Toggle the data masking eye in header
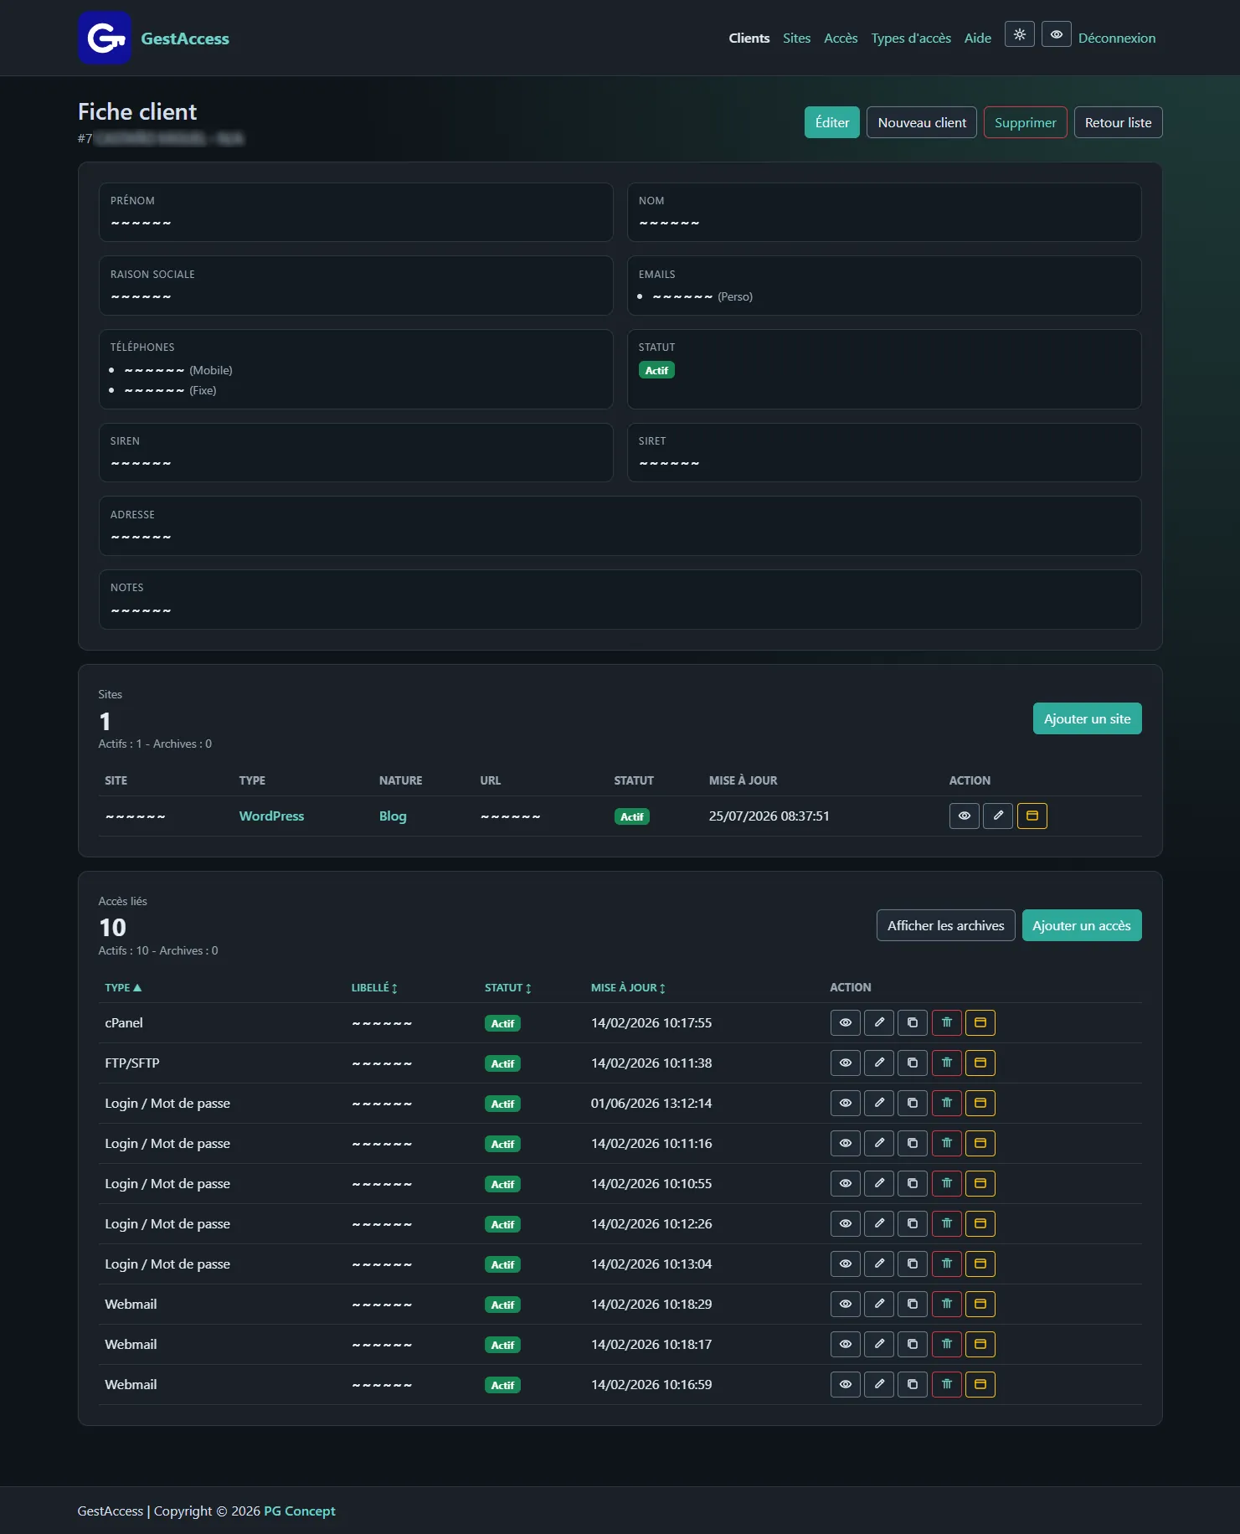The image size is (1240, 1534). 1056,34
